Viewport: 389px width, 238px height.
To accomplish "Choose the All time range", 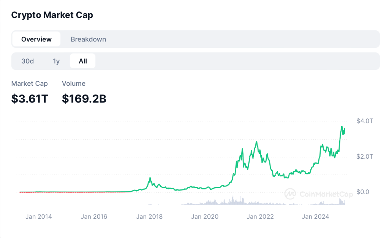I will click(83, 61).
